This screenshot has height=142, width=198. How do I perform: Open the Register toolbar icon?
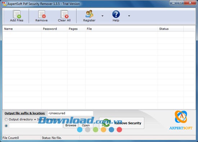tap(89, 16)
